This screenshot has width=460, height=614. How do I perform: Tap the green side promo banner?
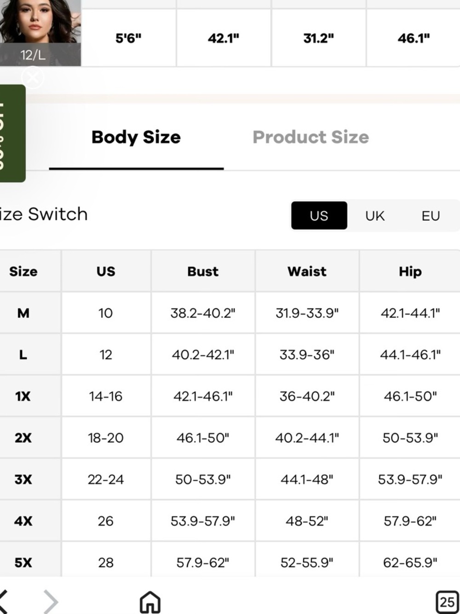[12, 133]
